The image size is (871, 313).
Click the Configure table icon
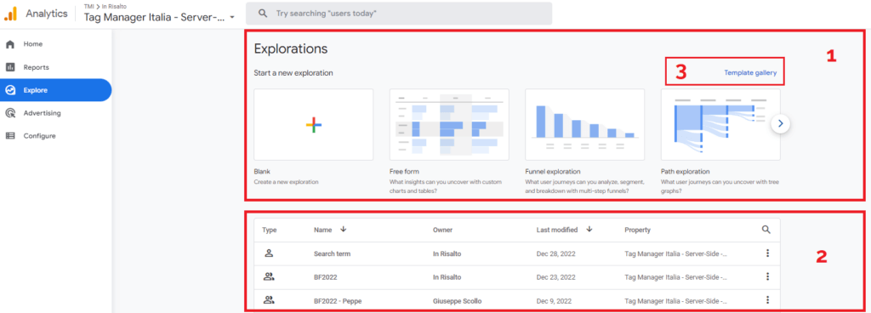(x=9, y=135)
